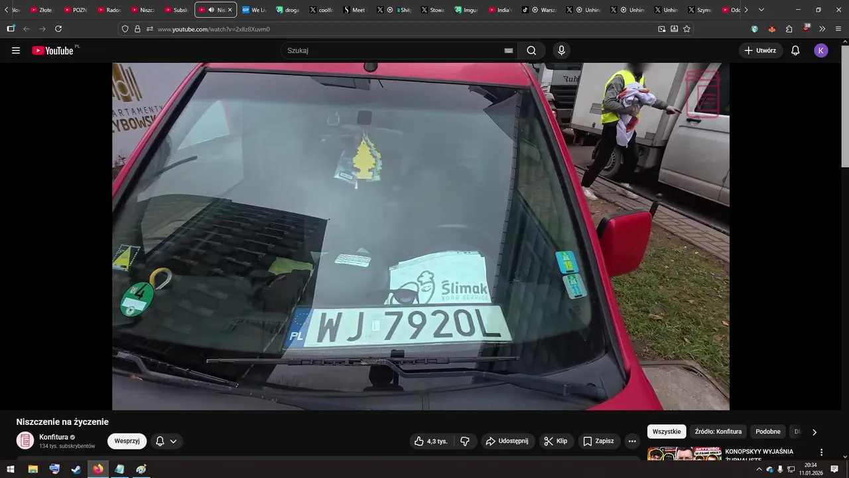Show hidden system tray icons

(x=759, y=469)
